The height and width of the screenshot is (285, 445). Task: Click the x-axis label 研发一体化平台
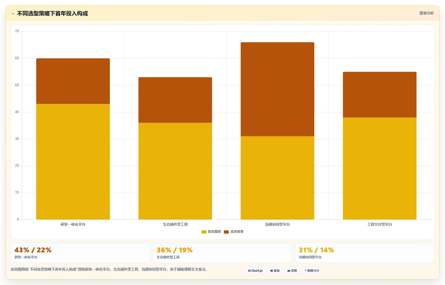coord(73,224)
